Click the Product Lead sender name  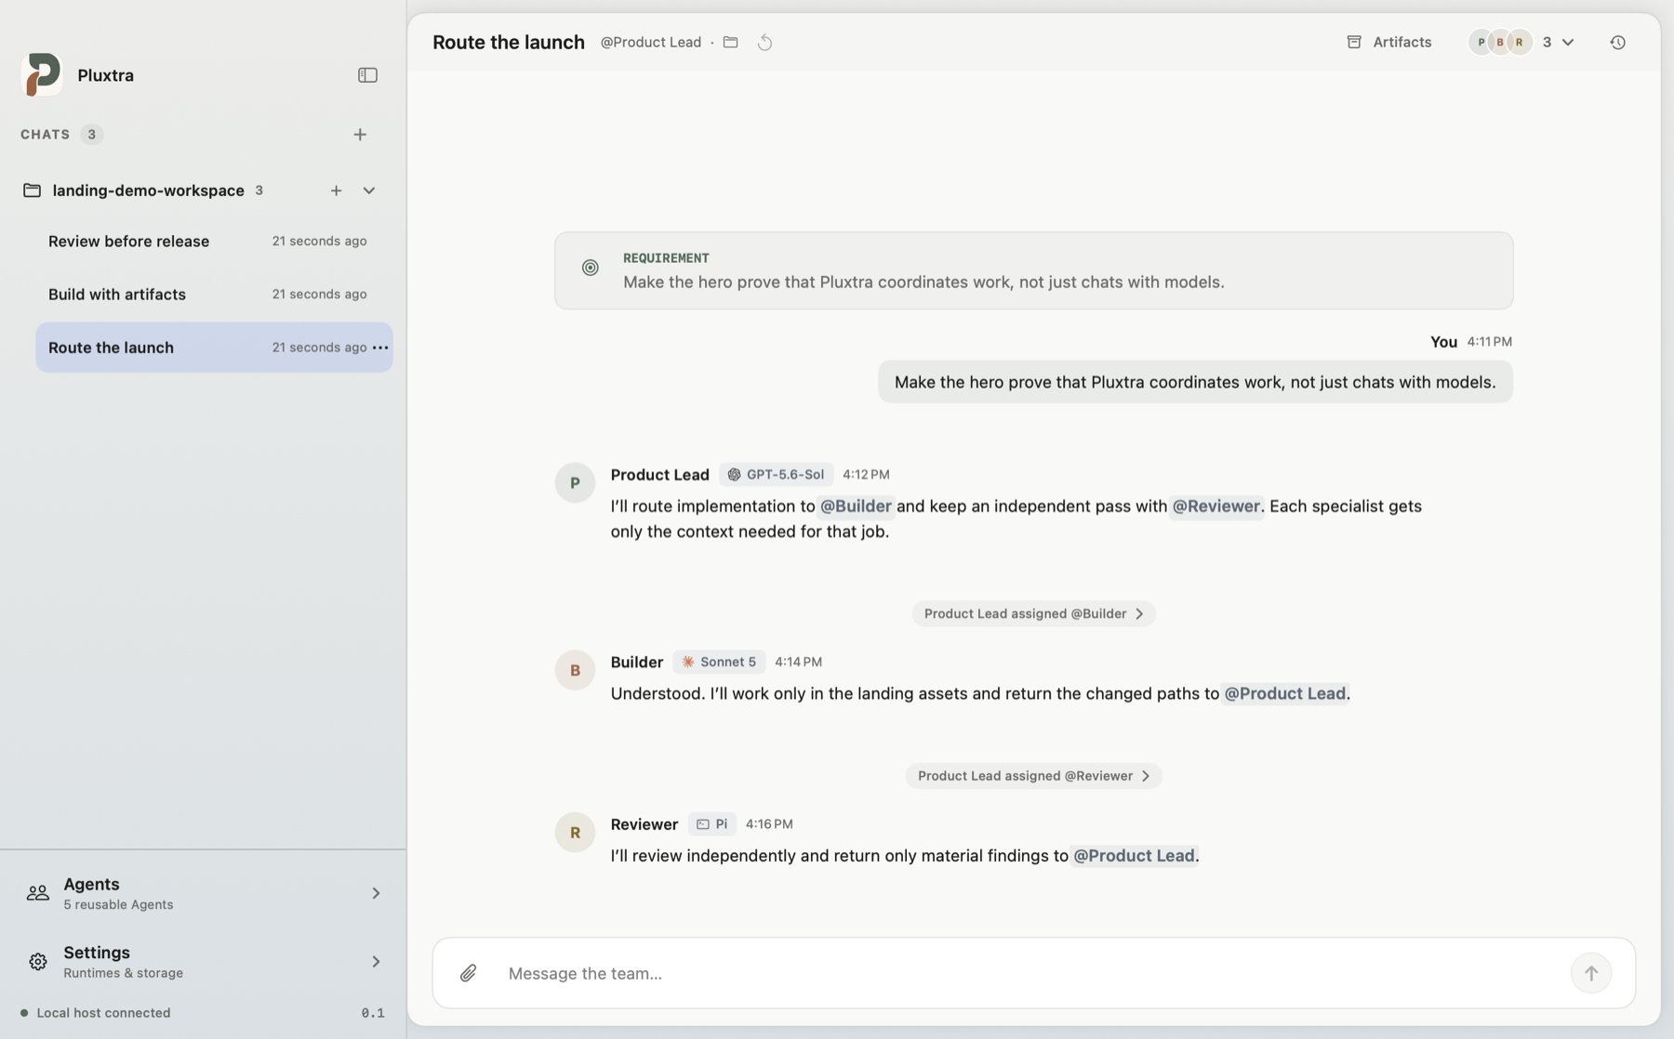[x=660, y=475]
